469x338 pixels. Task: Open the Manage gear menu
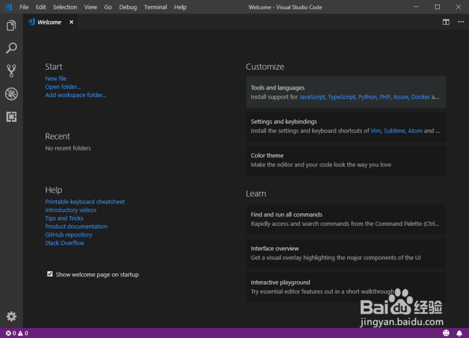coord(11,316)
